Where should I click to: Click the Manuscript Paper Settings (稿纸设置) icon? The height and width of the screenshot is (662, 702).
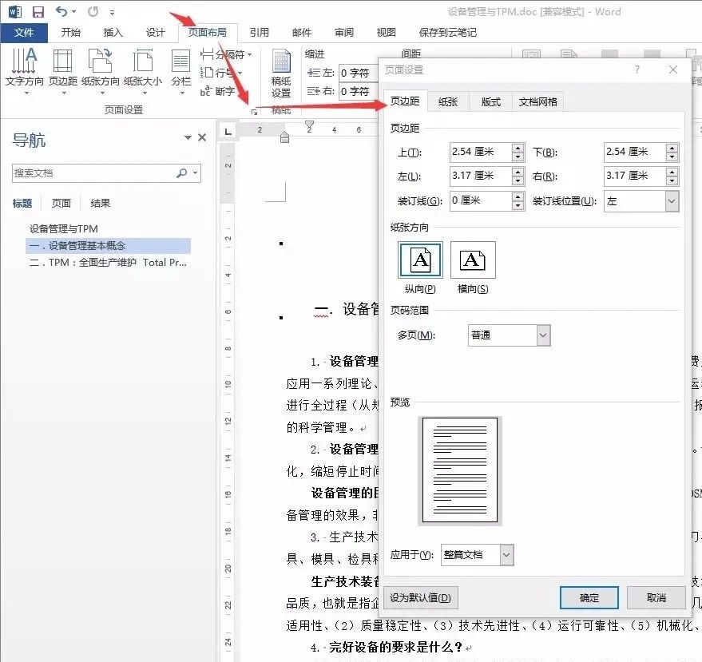coord(281,73)
